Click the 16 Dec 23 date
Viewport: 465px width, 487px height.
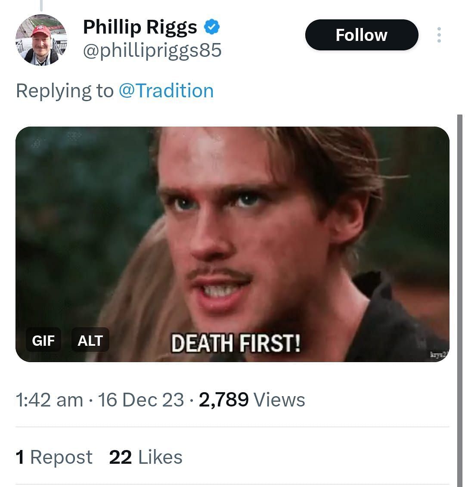pos(141,400)
